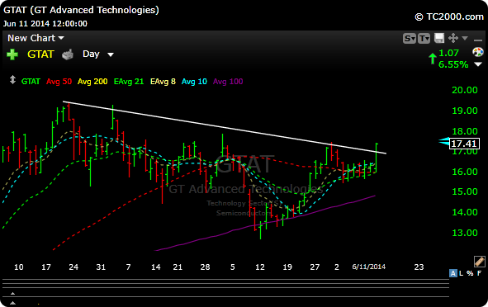Select the Avg 200 legend label
This screenshot has height=307, width=488.
(92, 82)
